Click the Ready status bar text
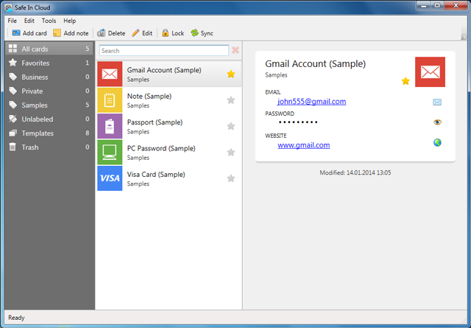 [16, 318]
